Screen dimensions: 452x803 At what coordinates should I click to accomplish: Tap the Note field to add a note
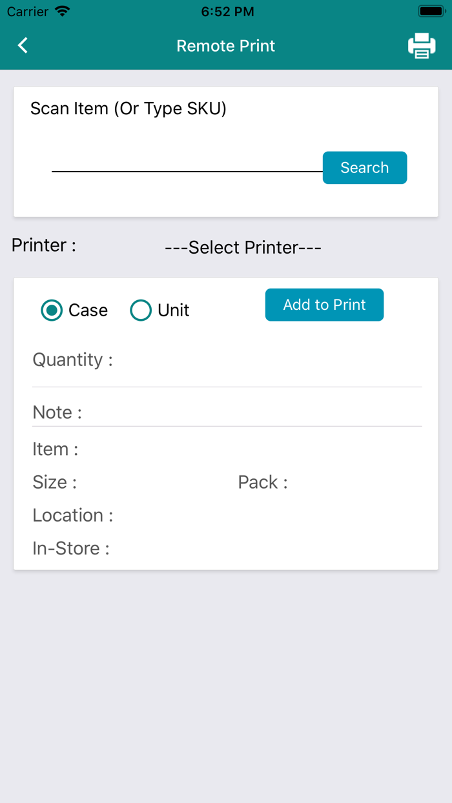(x=226, y=418)
